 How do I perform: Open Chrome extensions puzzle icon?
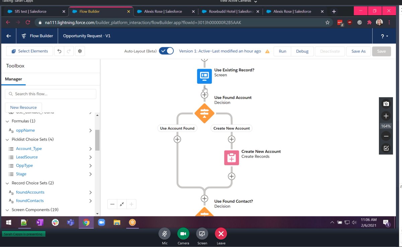pyautogui.click(x=370, y=22)
